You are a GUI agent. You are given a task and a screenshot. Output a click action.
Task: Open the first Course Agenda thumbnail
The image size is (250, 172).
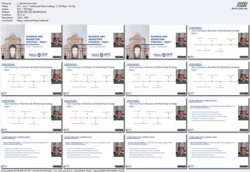[218, 42]
